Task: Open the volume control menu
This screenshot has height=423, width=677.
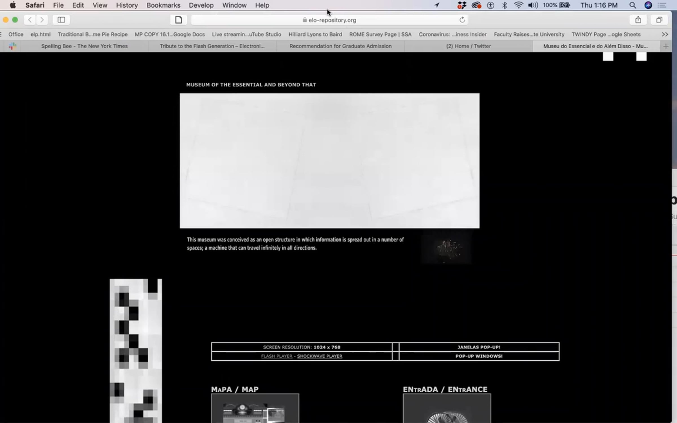Action: [x=533, y=5]
